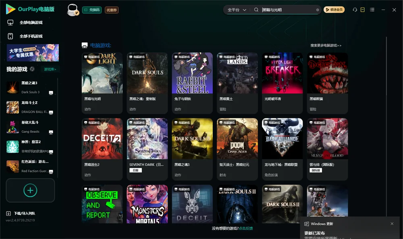
Task: Open Doom The Dark Ages card
Action: pyautogui.click(x=237, y=149)
